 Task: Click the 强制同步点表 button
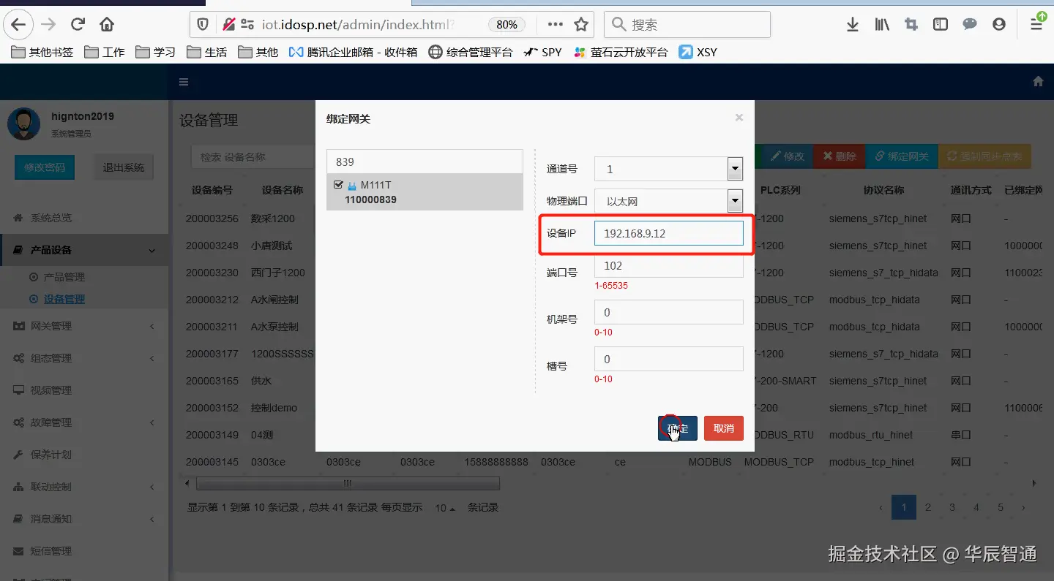(984, 156)
